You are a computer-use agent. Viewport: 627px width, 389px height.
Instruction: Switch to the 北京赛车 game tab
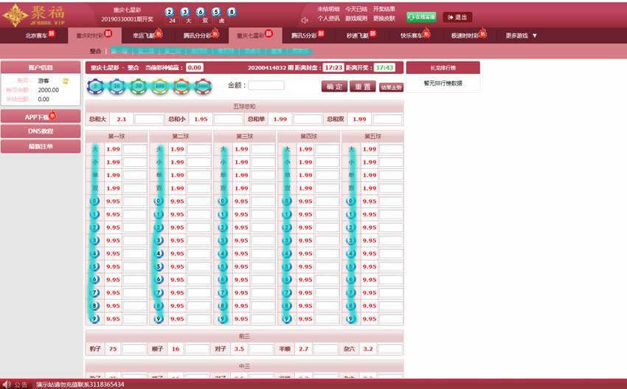38,35
